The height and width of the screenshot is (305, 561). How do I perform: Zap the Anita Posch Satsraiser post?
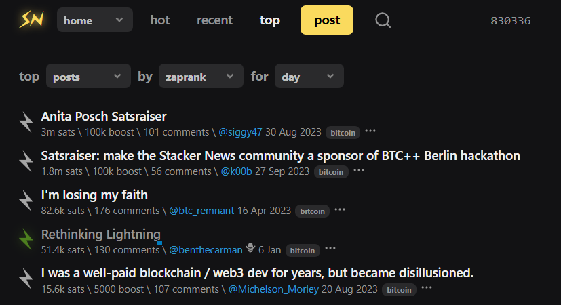[26, 122]
